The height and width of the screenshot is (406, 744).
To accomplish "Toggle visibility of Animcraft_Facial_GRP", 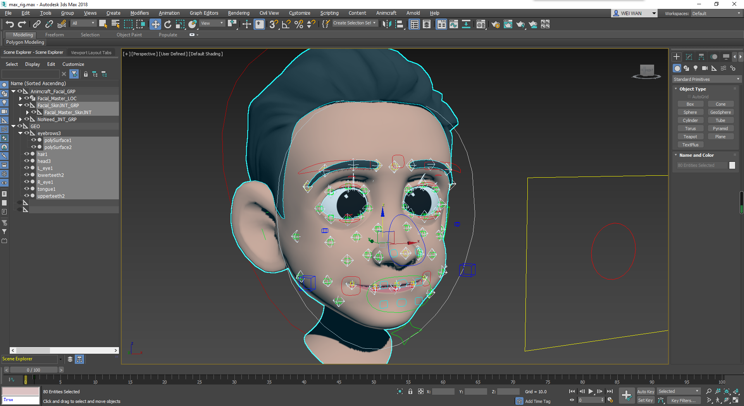I will [x=20, y=91].
